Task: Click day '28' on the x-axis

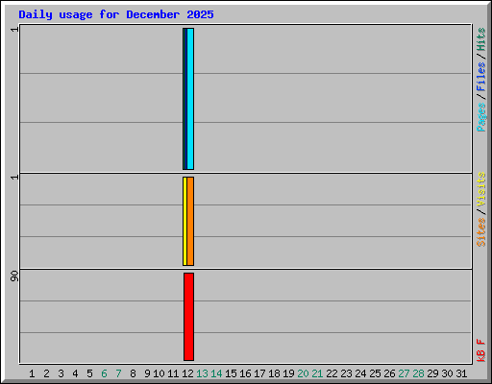Action: (x=418, y=373)
